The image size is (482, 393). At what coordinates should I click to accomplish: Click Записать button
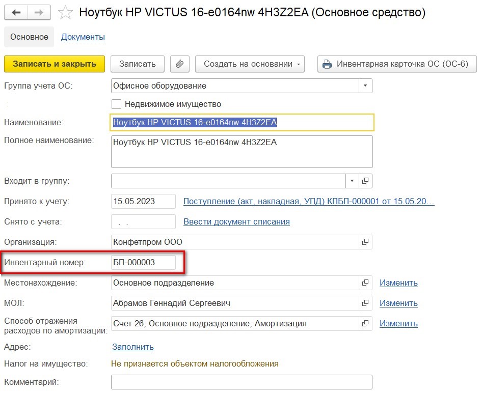click(138, 64)
